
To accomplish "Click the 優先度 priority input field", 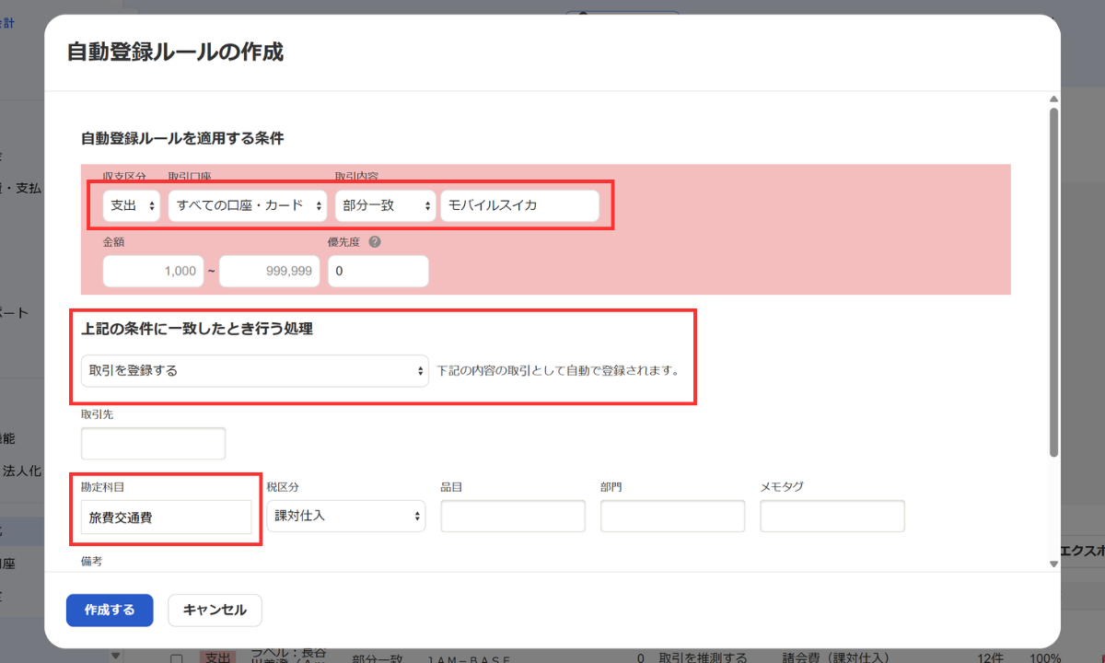I will (378, 272).
